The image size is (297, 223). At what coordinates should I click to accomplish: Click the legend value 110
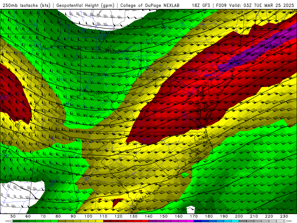point(103,216)
